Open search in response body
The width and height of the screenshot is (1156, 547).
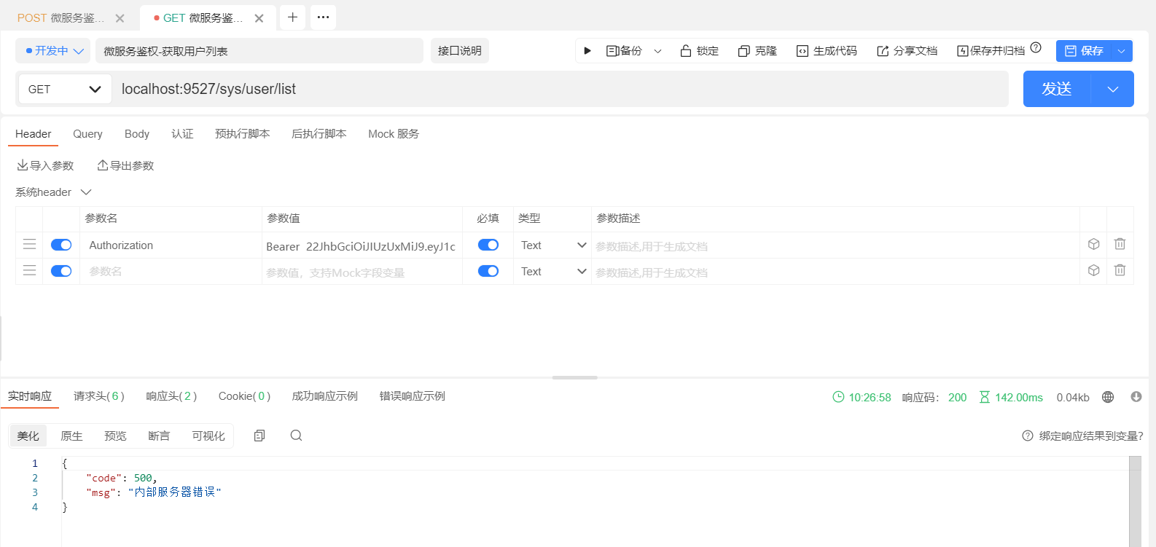coord(296,436)
